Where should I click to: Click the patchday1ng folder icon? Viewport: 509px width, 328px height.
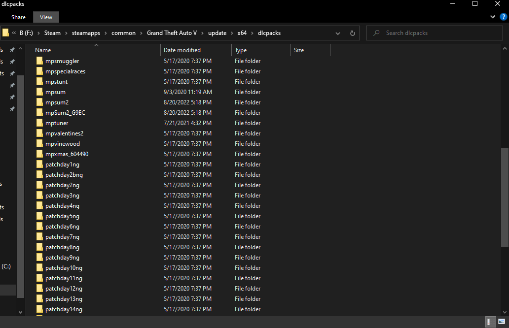click(x=39, y=164)
